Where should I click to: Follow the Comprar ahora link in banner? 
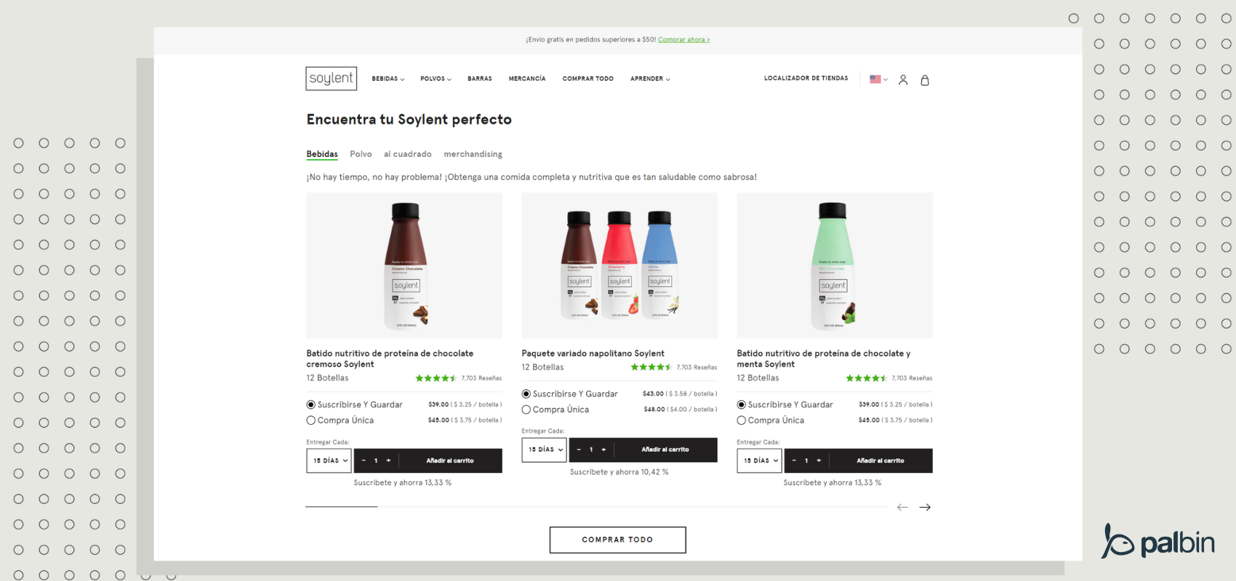[x=683, y=40]
